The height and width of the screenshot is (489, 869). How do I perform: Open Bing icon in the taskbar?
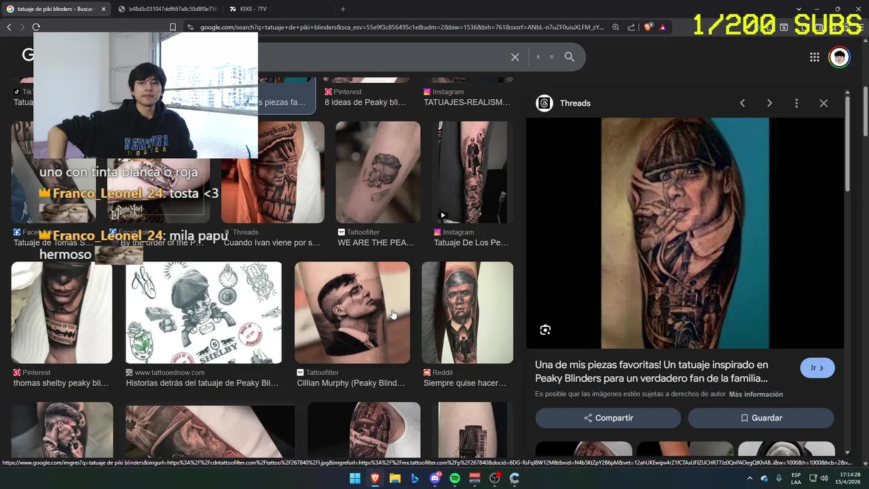415,478
